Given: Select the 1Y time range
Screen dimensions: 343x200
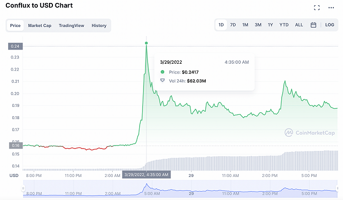Looking at the screenshot, I should point(270,25).
